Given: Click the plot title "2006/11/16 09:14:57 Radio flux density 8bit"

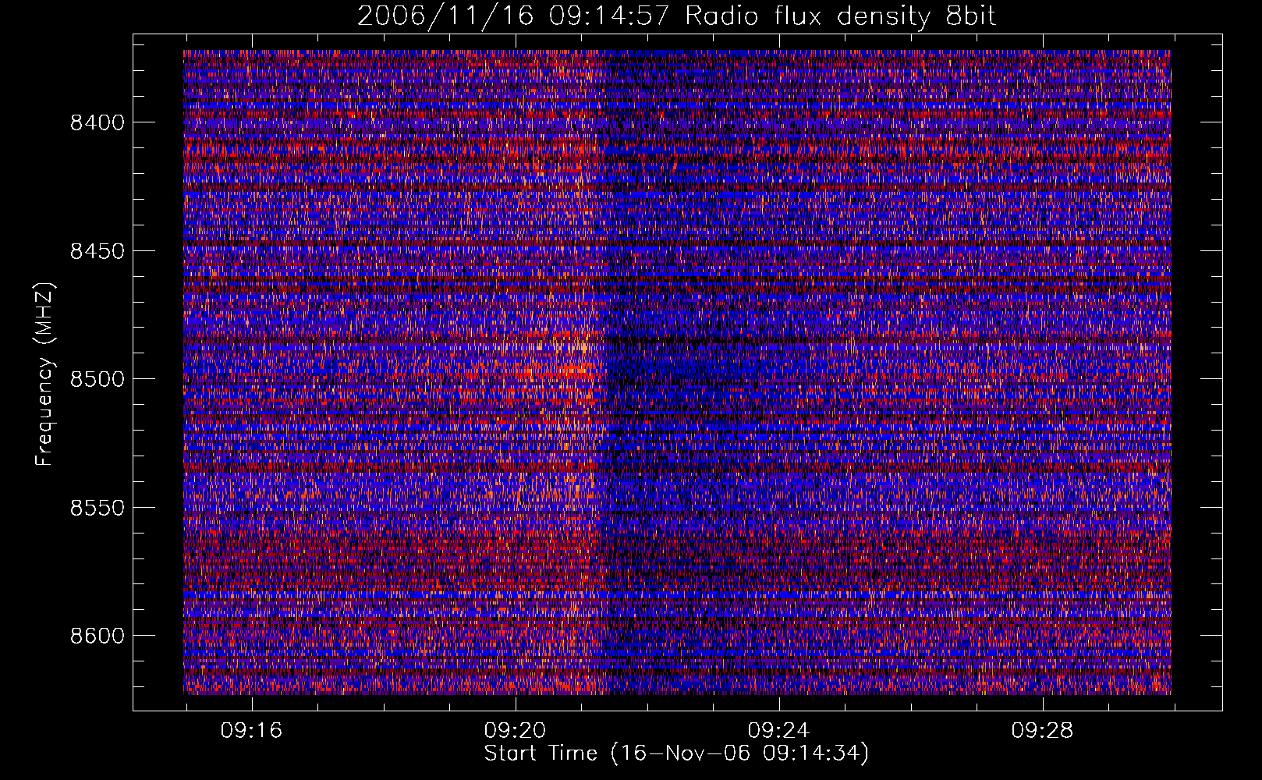Looking at the screenshot, I should [x=676, y=16].
